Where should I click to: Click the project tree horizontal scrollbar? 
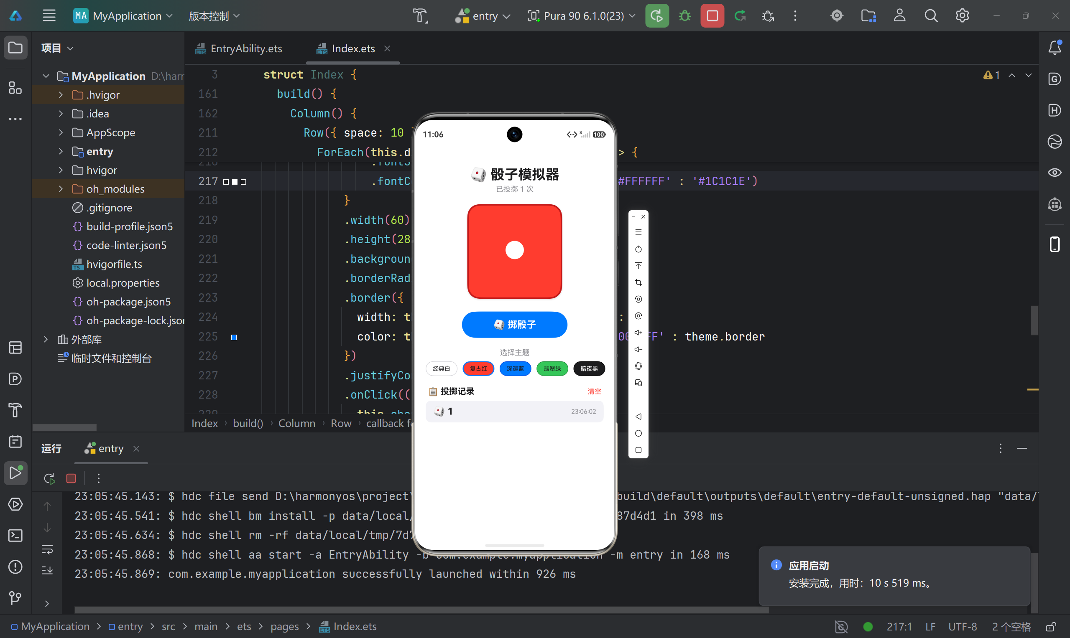(64, 428)
